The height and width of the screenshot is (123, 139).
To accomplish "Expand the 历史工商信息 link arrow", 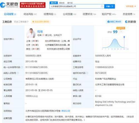I will [x=28, y=22].
